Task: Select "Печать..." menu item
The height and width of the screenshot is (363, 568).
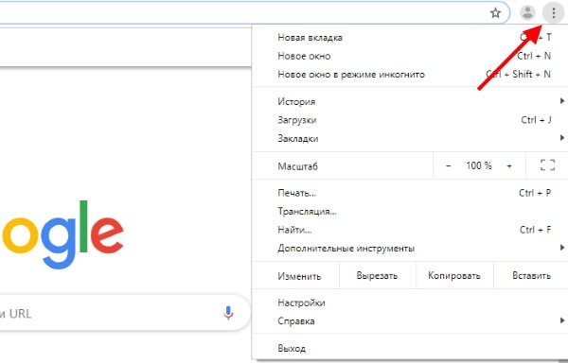Action: click(x=410, y=193)
